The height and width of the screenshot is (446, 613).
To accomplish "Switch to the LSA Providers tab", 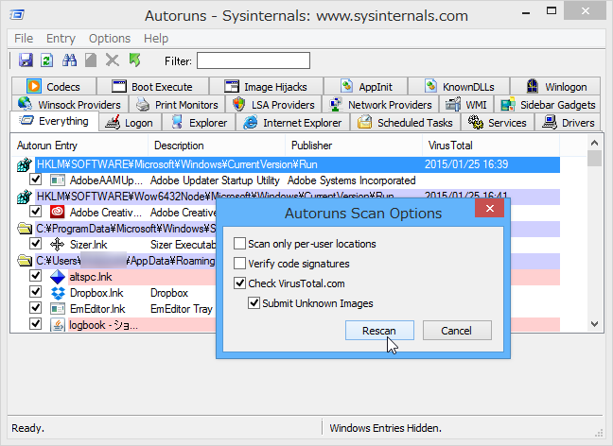I will (273, 104).
